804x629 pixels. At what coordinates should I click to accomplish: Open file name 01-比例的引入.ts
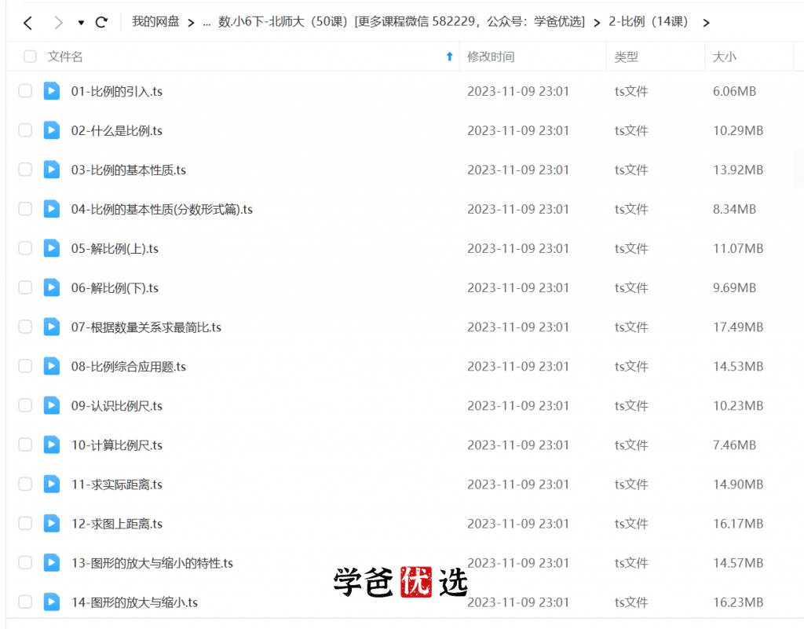pyautogui.click(x=117, y=91)
